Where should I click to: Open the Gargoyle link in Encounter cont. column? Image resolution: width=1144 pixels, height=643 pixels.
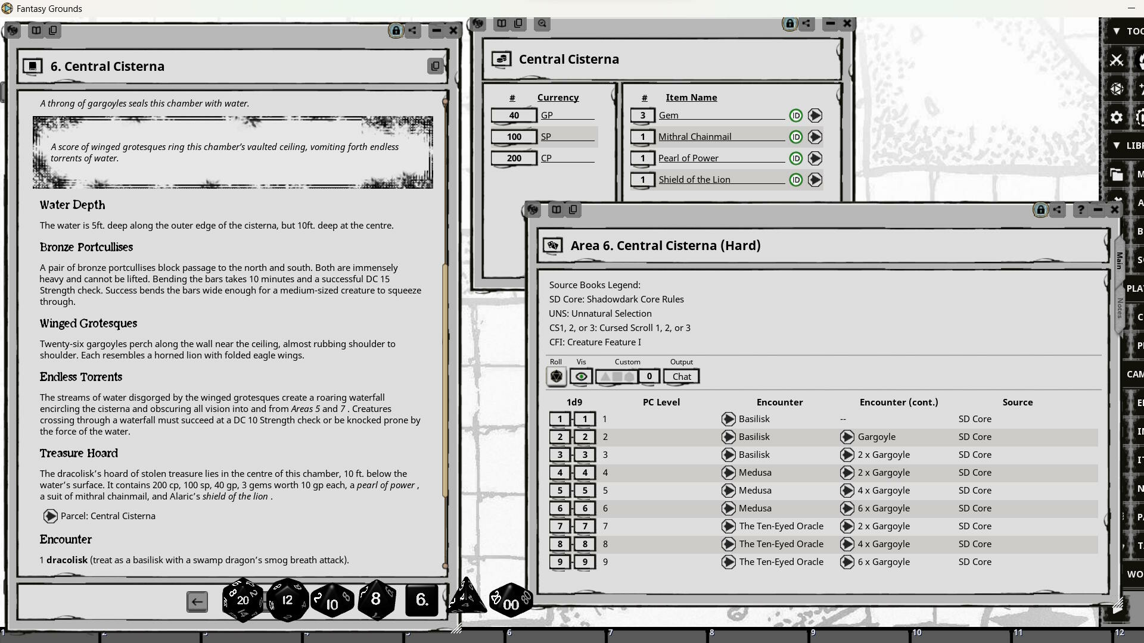[x=848, y=437]
